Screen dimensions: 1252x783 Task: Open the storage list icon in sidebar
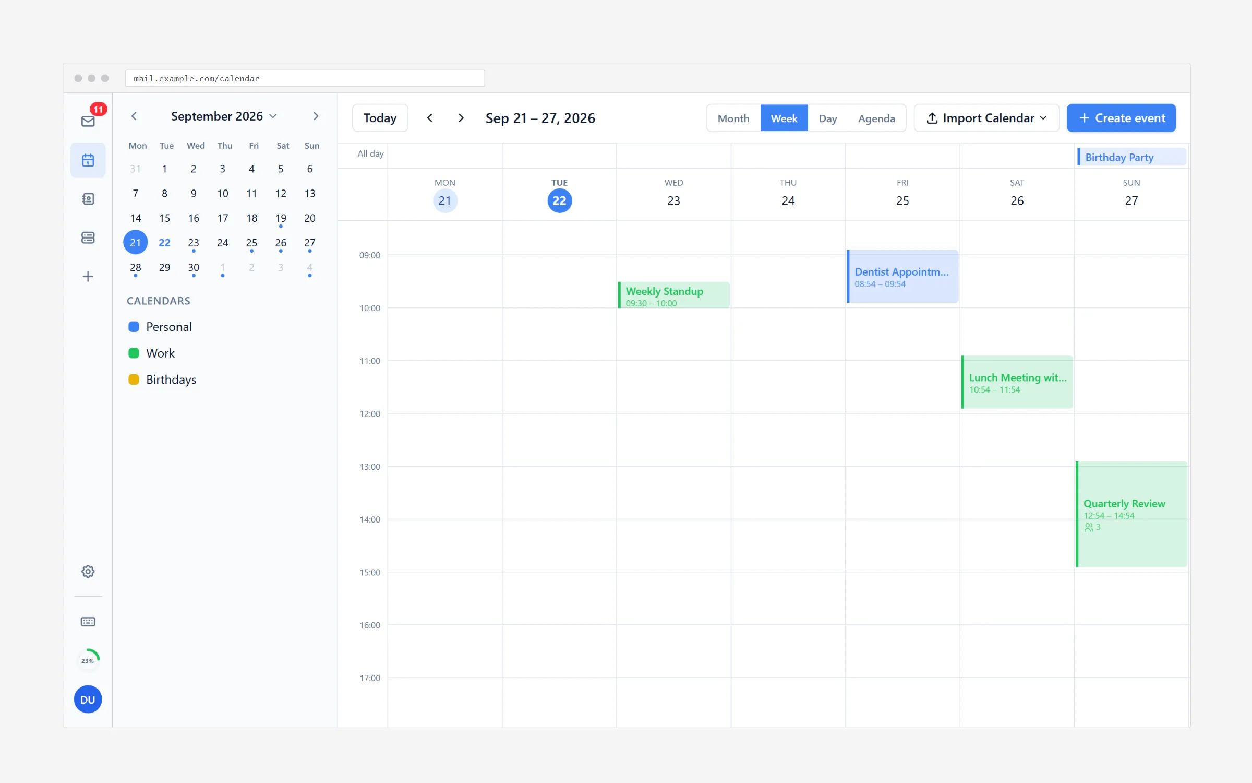[88, 238]
